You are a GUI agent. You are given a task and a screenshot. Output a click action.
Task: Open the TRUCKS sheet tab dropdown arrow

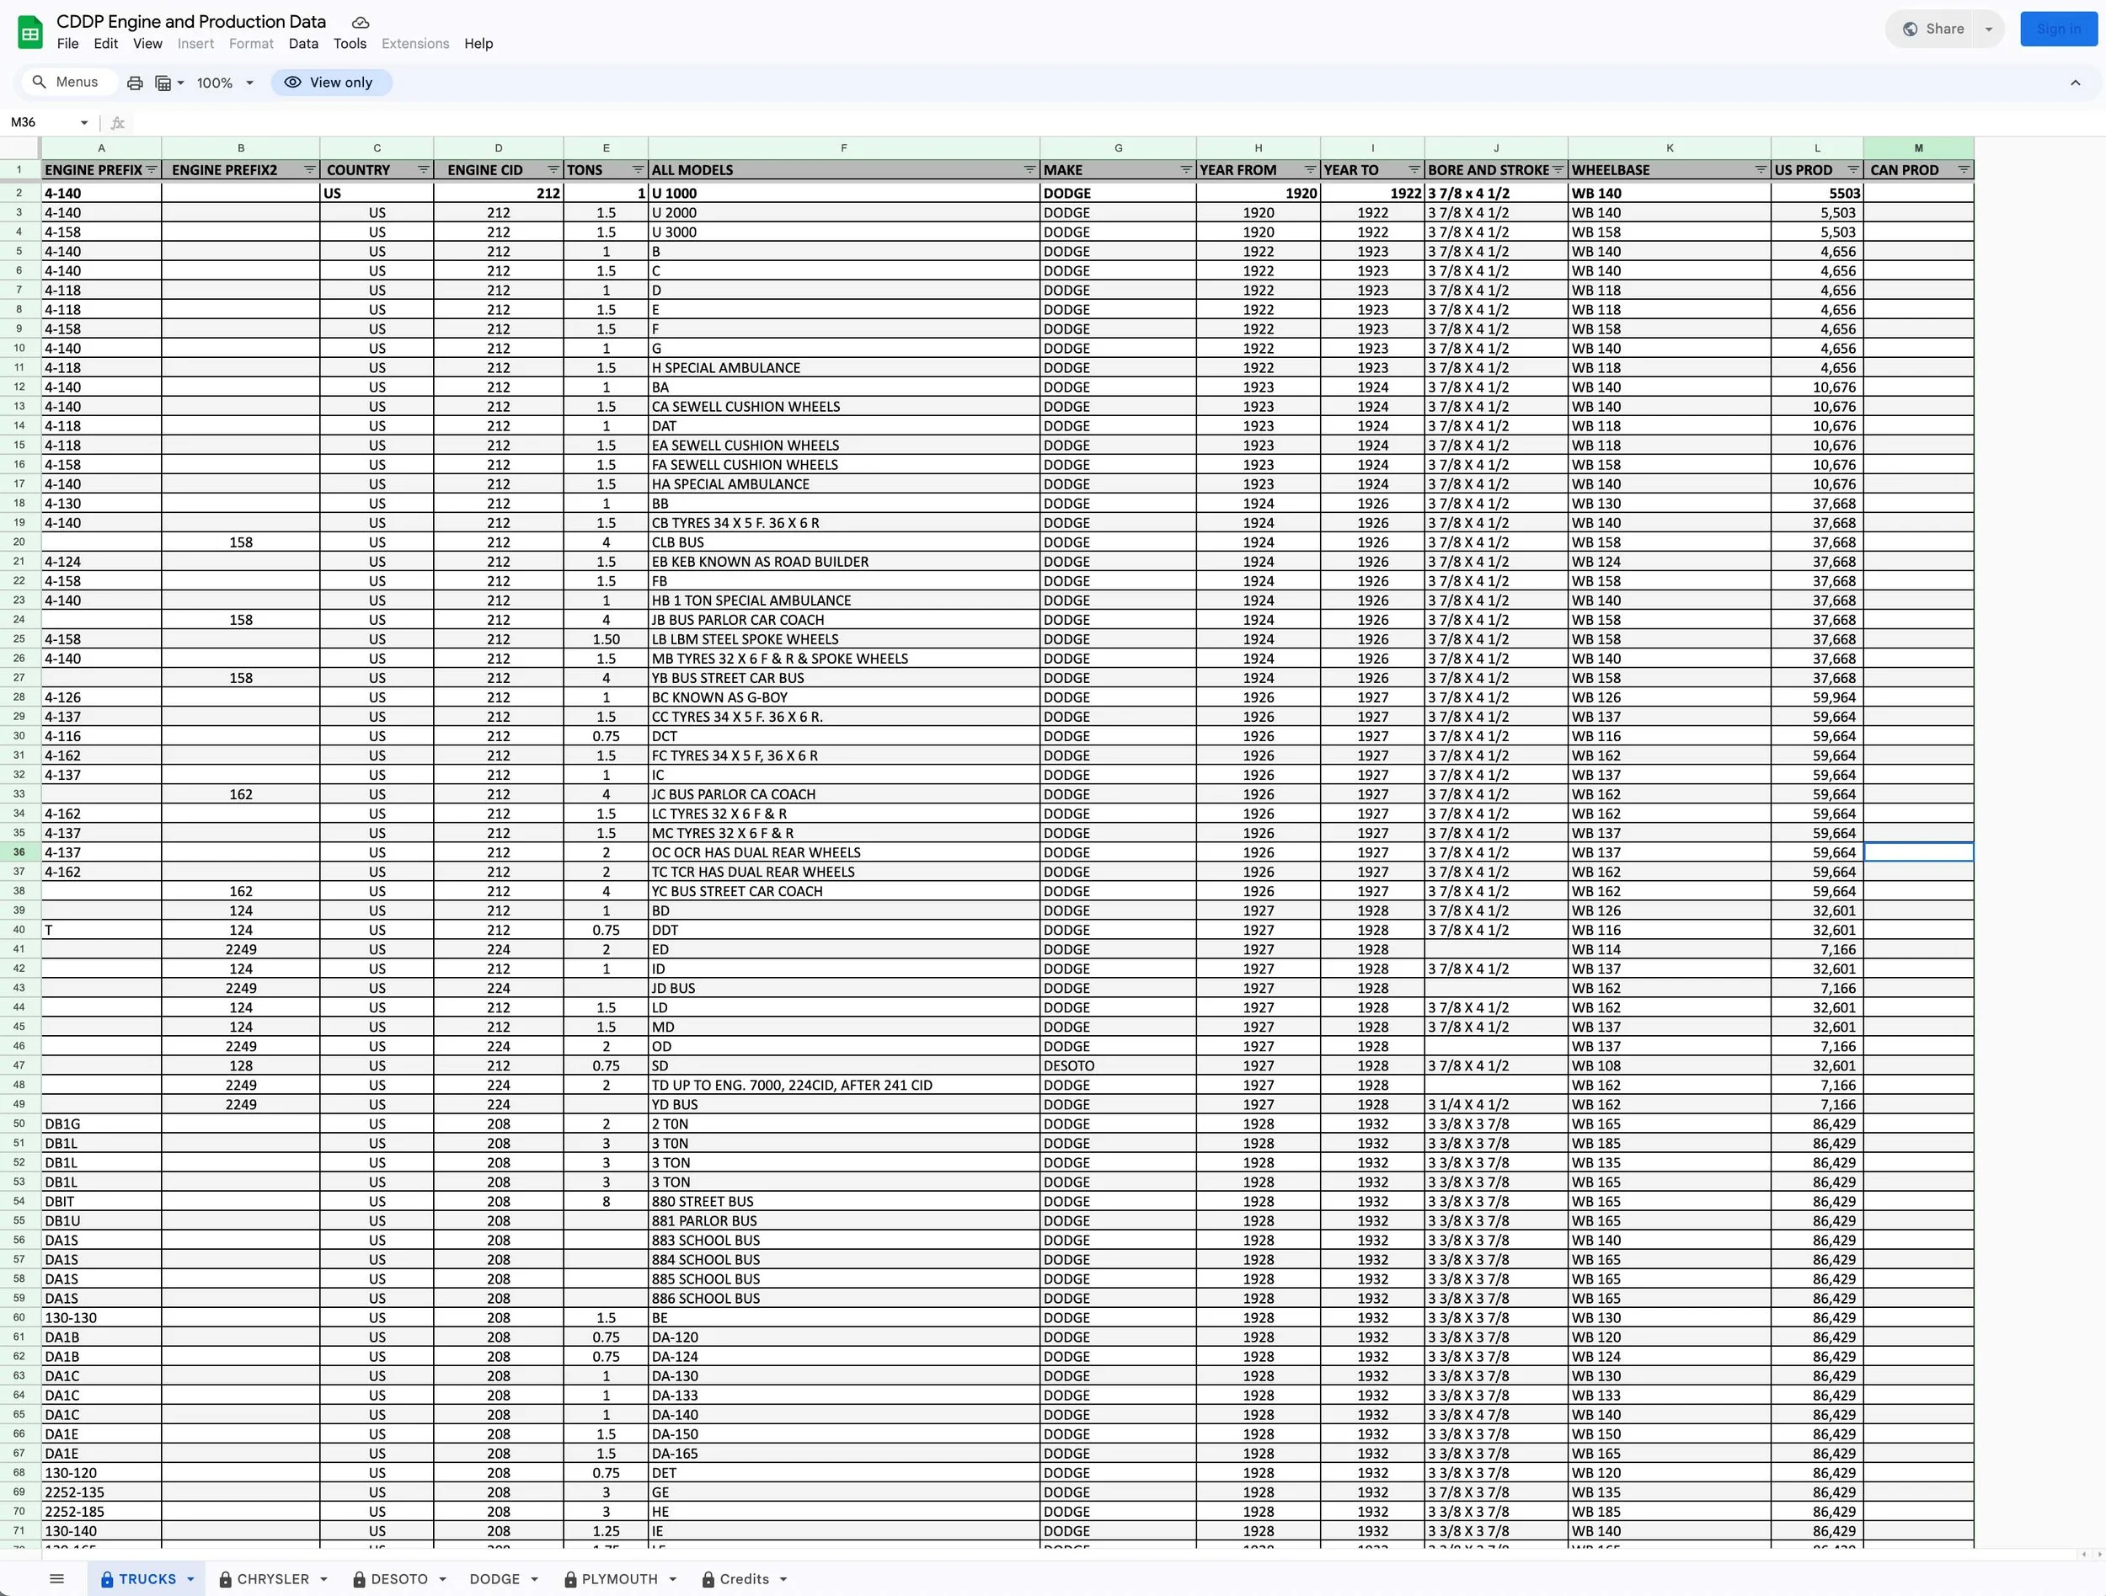point(190,1579)
